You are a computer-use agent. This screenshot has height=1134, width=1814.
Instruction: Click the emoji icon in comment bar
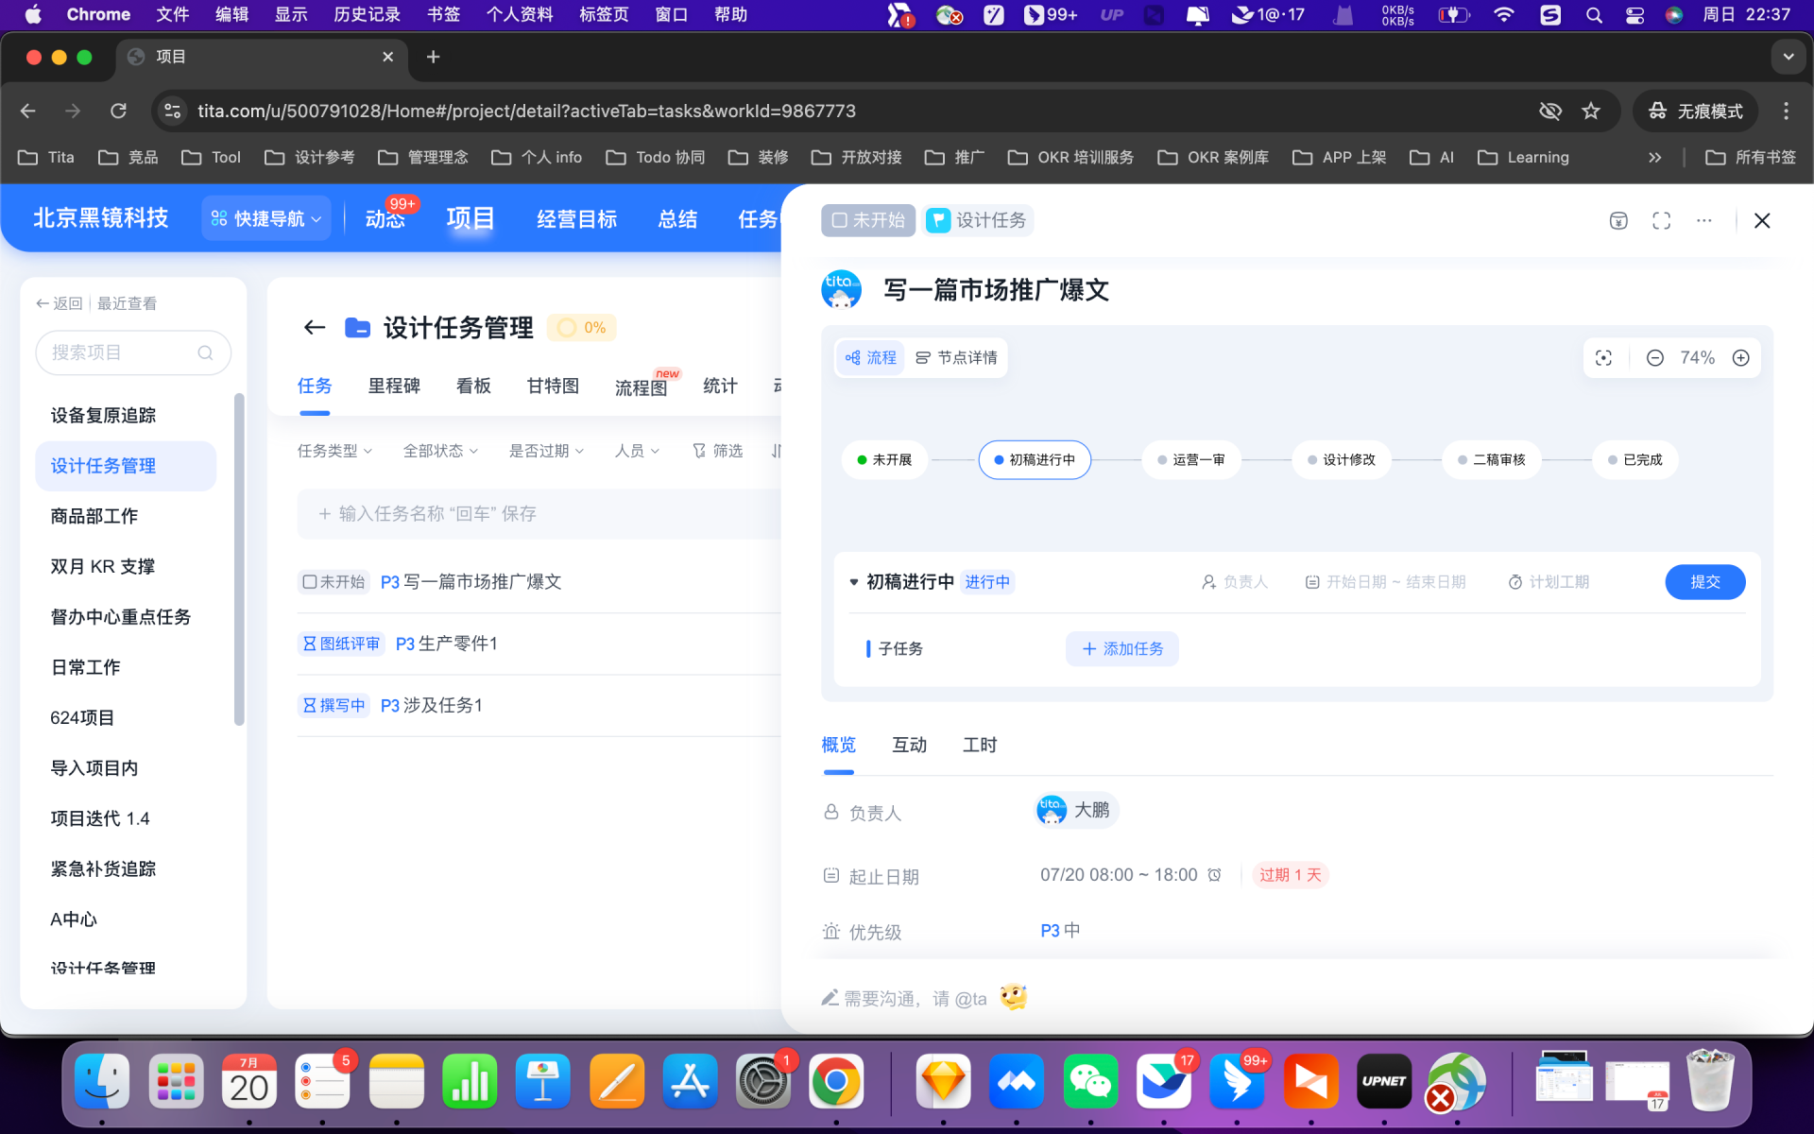1013,998
